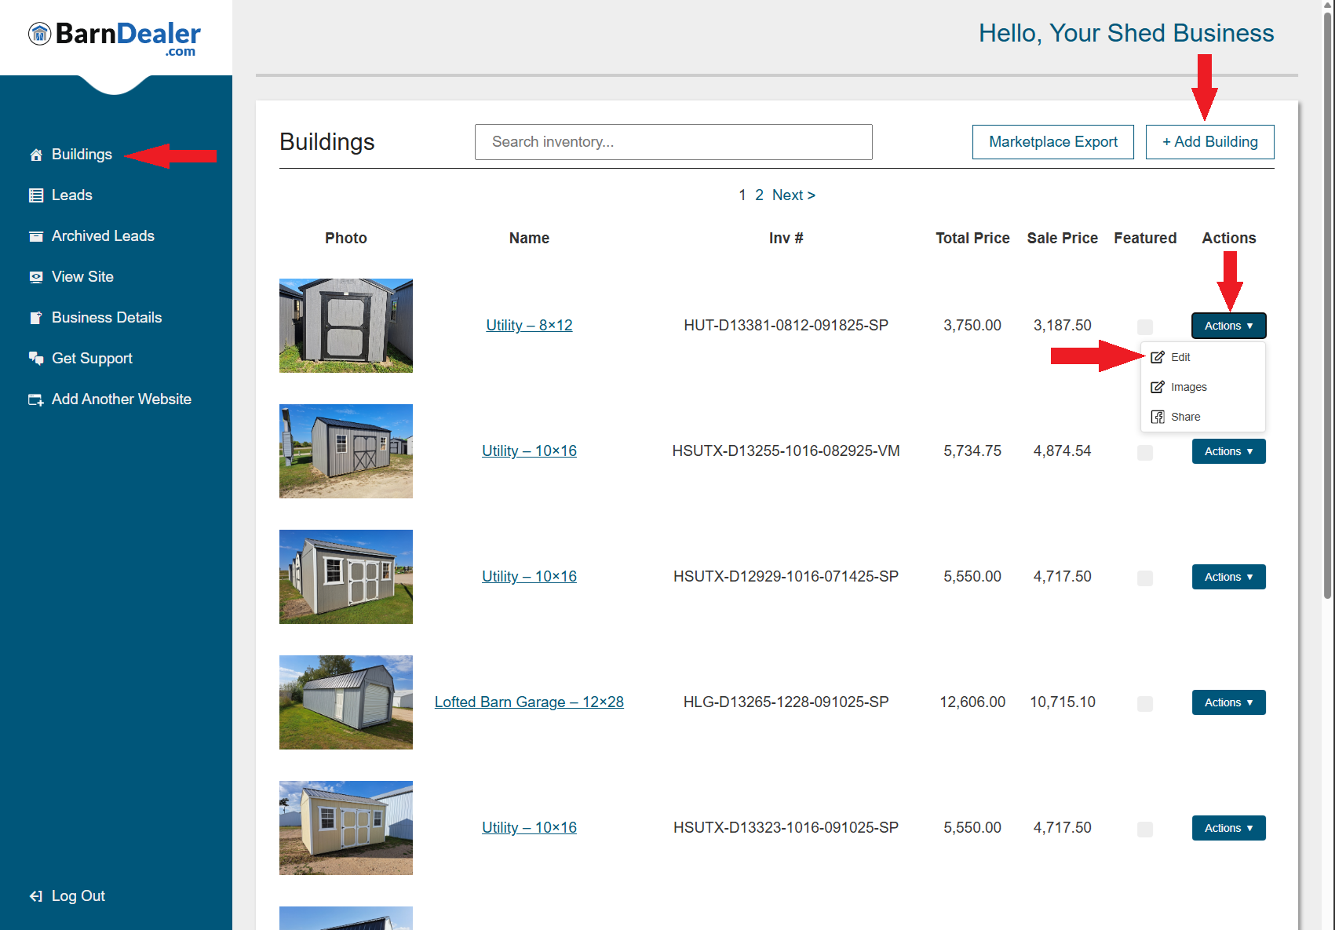Viewport: 1335px width, 930px height.
Task: Open Lofted Barn Garage – 12×28 link
Action: click(529, 702)
